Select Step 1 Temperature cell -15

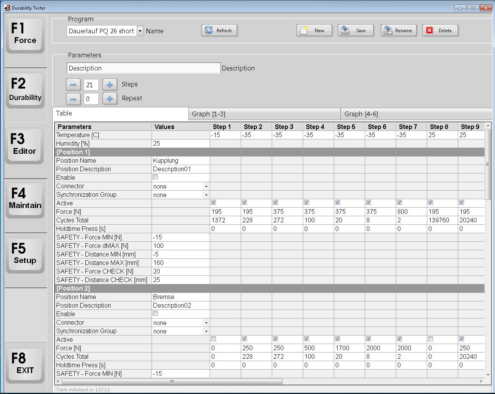[x=225, y=135]
